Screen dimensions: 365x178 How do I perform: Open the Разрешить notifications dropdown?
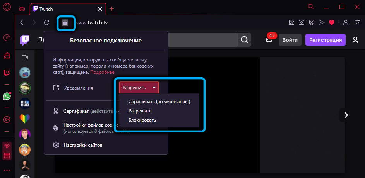pos(139,88)
